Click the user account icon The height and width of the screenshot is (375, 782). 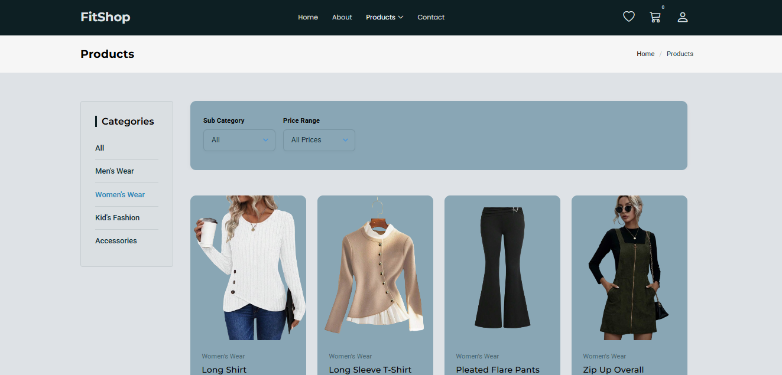coord(683,17)
